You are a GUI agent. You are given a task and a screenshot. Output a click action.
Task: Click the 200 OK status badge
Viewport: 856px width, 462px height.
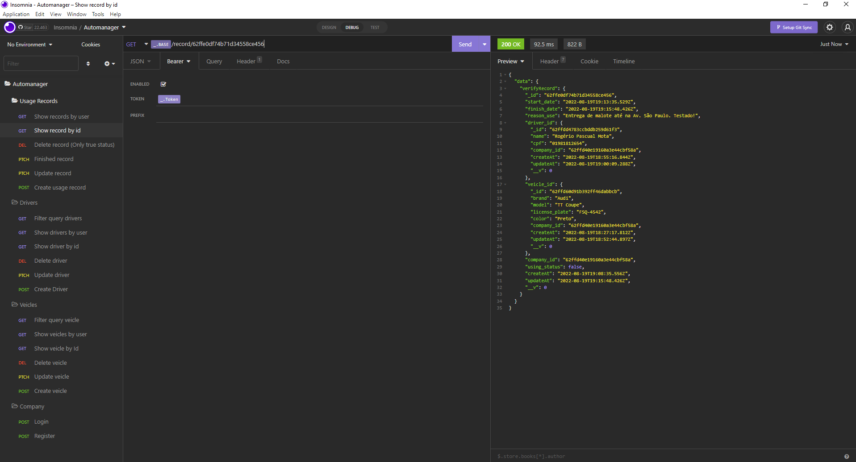point(510,44)
